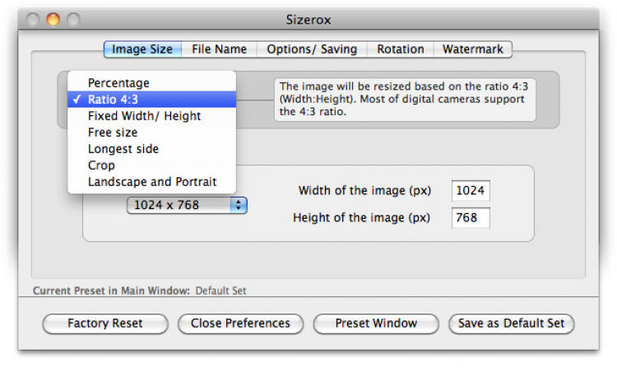Click the Width of the image field

tap(471, 191)
